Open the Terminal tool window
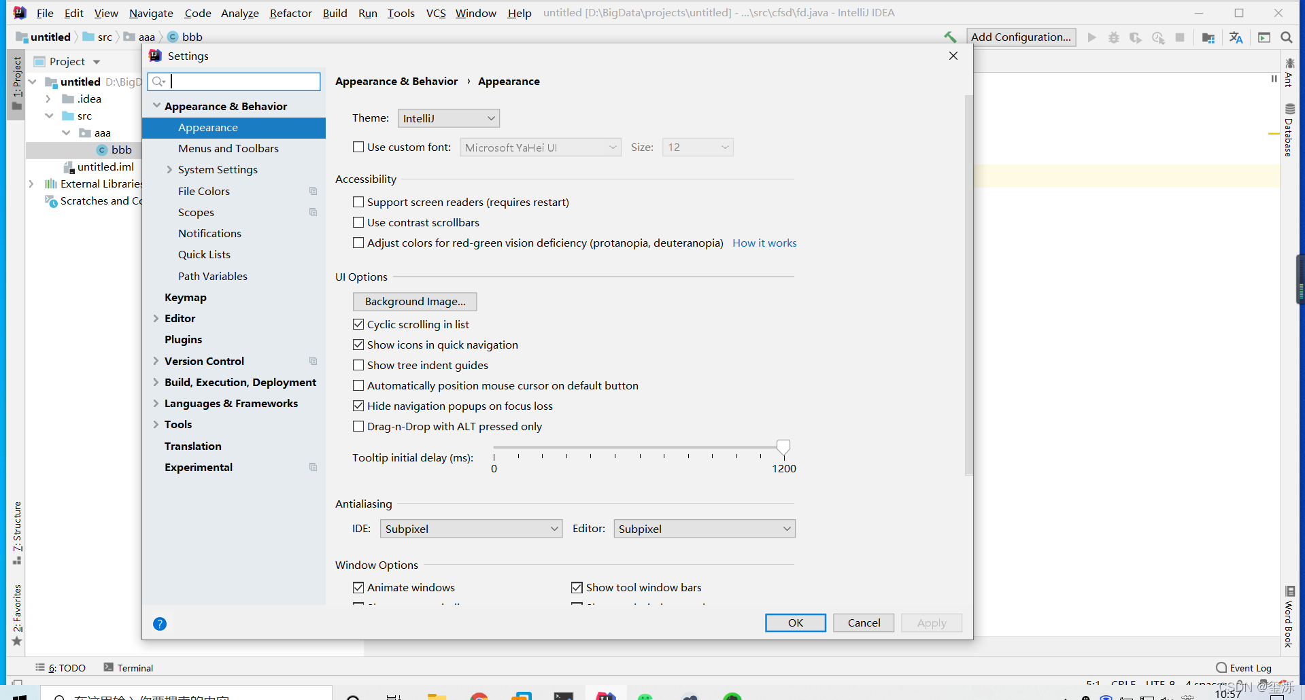The height and width of the screenshot is (700, 1305). [x=129, y=668]
